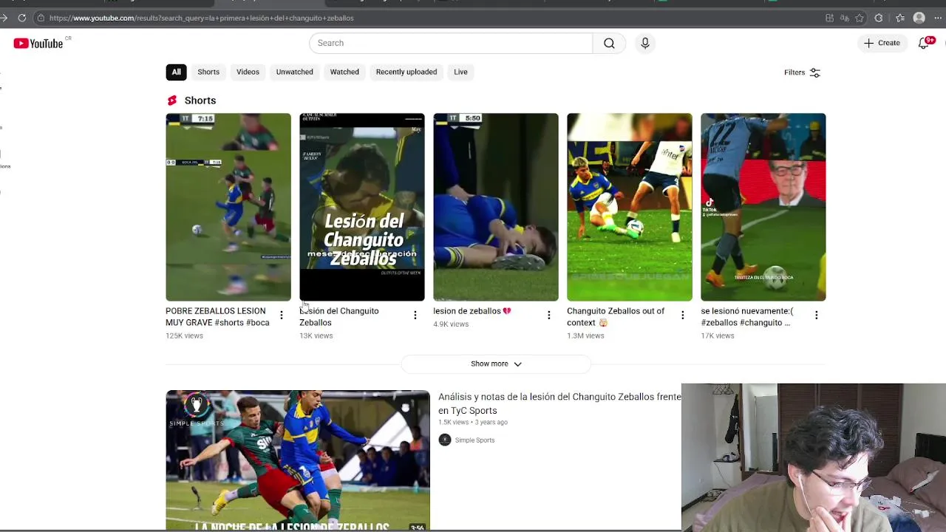Screen dimensions: 946x532
Task: Play se lesionó nuevamente short thumbnail
Action: [x=763, y=207]
